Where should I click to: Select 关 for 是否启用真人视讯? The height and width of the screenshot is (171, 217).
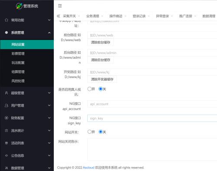[x=101, y=89]
